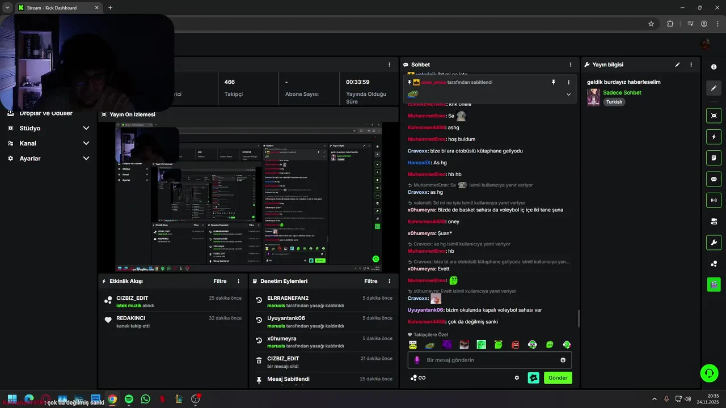This screenshot has height=408, width=726.
Task: Open pinned message three-dot menu
Action: (568, 82)
